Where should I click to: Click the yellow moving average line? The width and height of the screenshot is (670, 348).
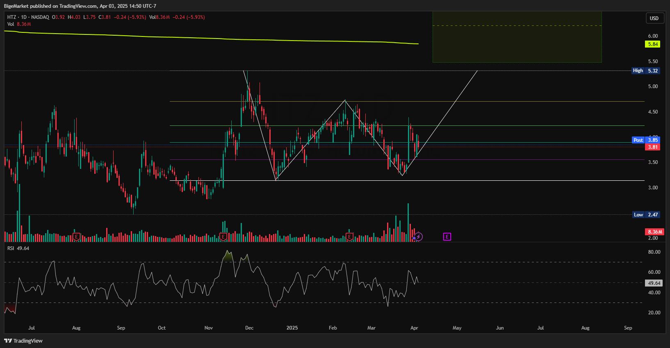pos(211,38)
